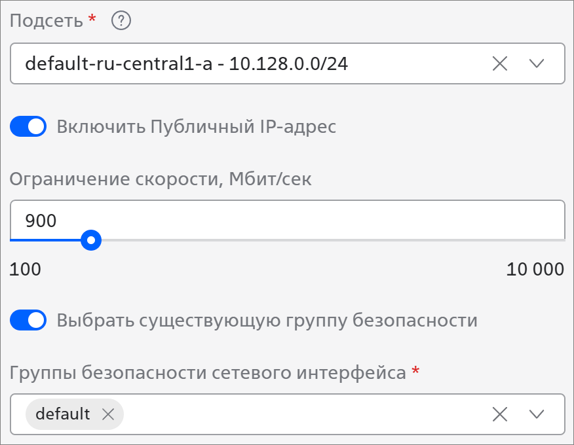Click the Выбрать существующую группу безопасности label
Viewport: 574px width, 445px height.
pos(267,320)
